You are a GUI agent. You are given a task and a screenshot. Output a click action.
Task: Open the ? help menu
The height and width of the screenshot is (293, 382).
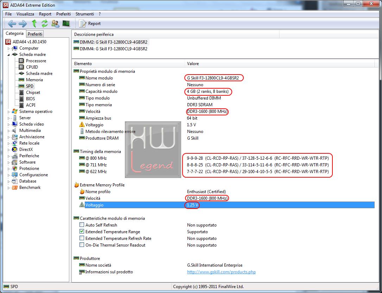tap(100, 14)
